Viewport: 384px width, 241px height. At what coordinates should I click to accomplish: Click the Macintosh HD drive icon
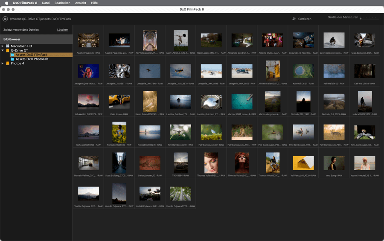tap(8, 46)
